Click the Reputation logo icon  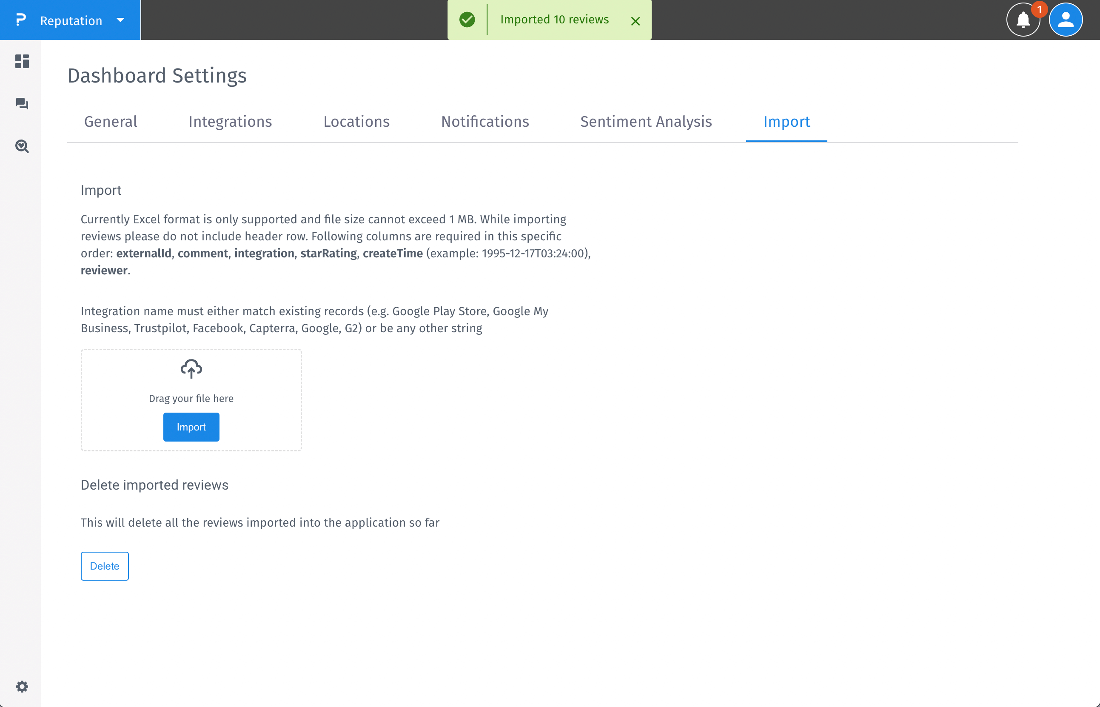click(21, 20)
